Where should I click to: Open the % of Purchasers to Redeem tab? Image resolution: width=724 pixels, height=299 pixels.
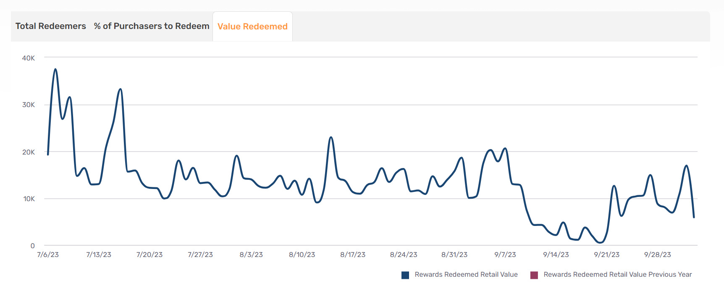152,26
